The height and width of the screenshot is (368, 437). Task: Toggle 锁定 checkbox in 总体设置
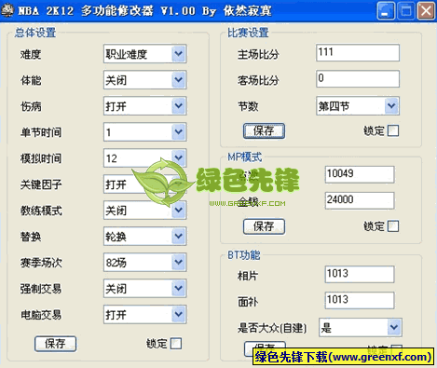click(176, 344)
